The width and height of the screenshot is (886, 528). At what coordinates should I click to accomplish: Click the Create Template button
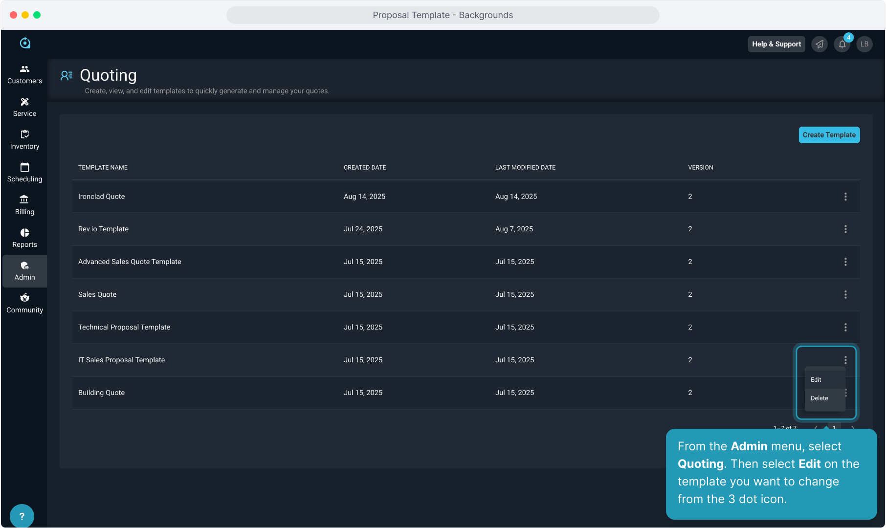click(x=829, y=135)
